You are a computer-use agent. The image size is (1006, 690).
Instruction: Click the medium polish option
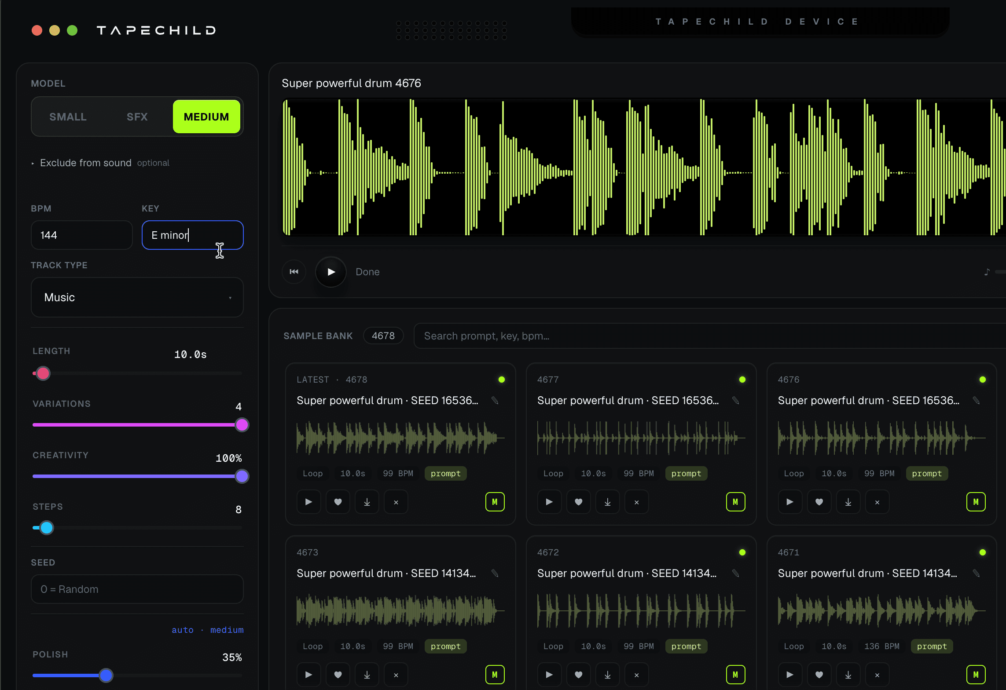(x=227, y=630)
